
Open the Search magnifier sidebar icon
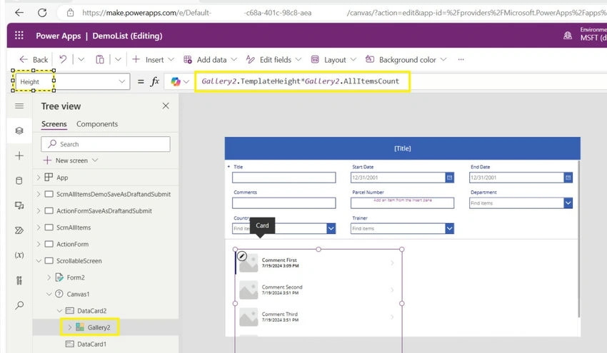pos(19,305)
